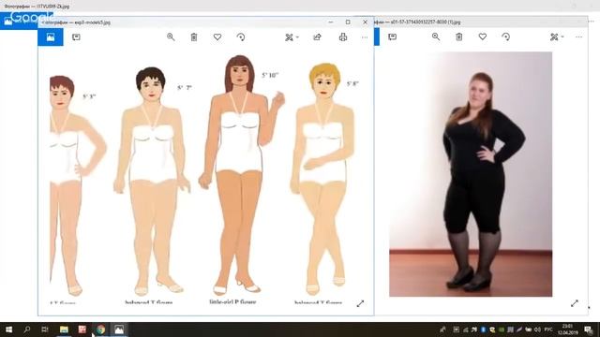Open See more menu in exp3-models5 window
This screenshot has width=600, height=337.
click(x=365, y=37)
